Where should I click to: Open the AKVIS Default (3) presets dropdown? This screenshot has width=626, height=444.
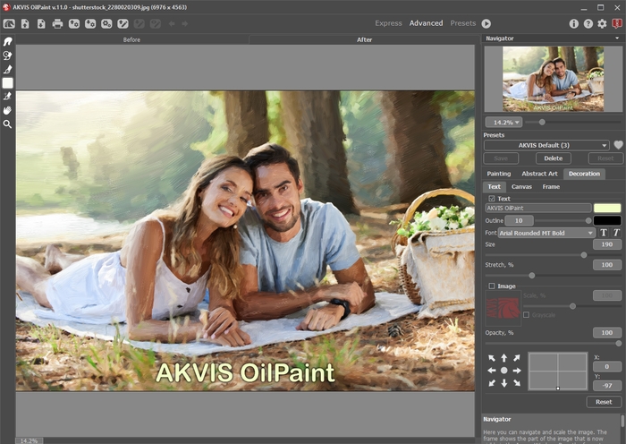546,145
